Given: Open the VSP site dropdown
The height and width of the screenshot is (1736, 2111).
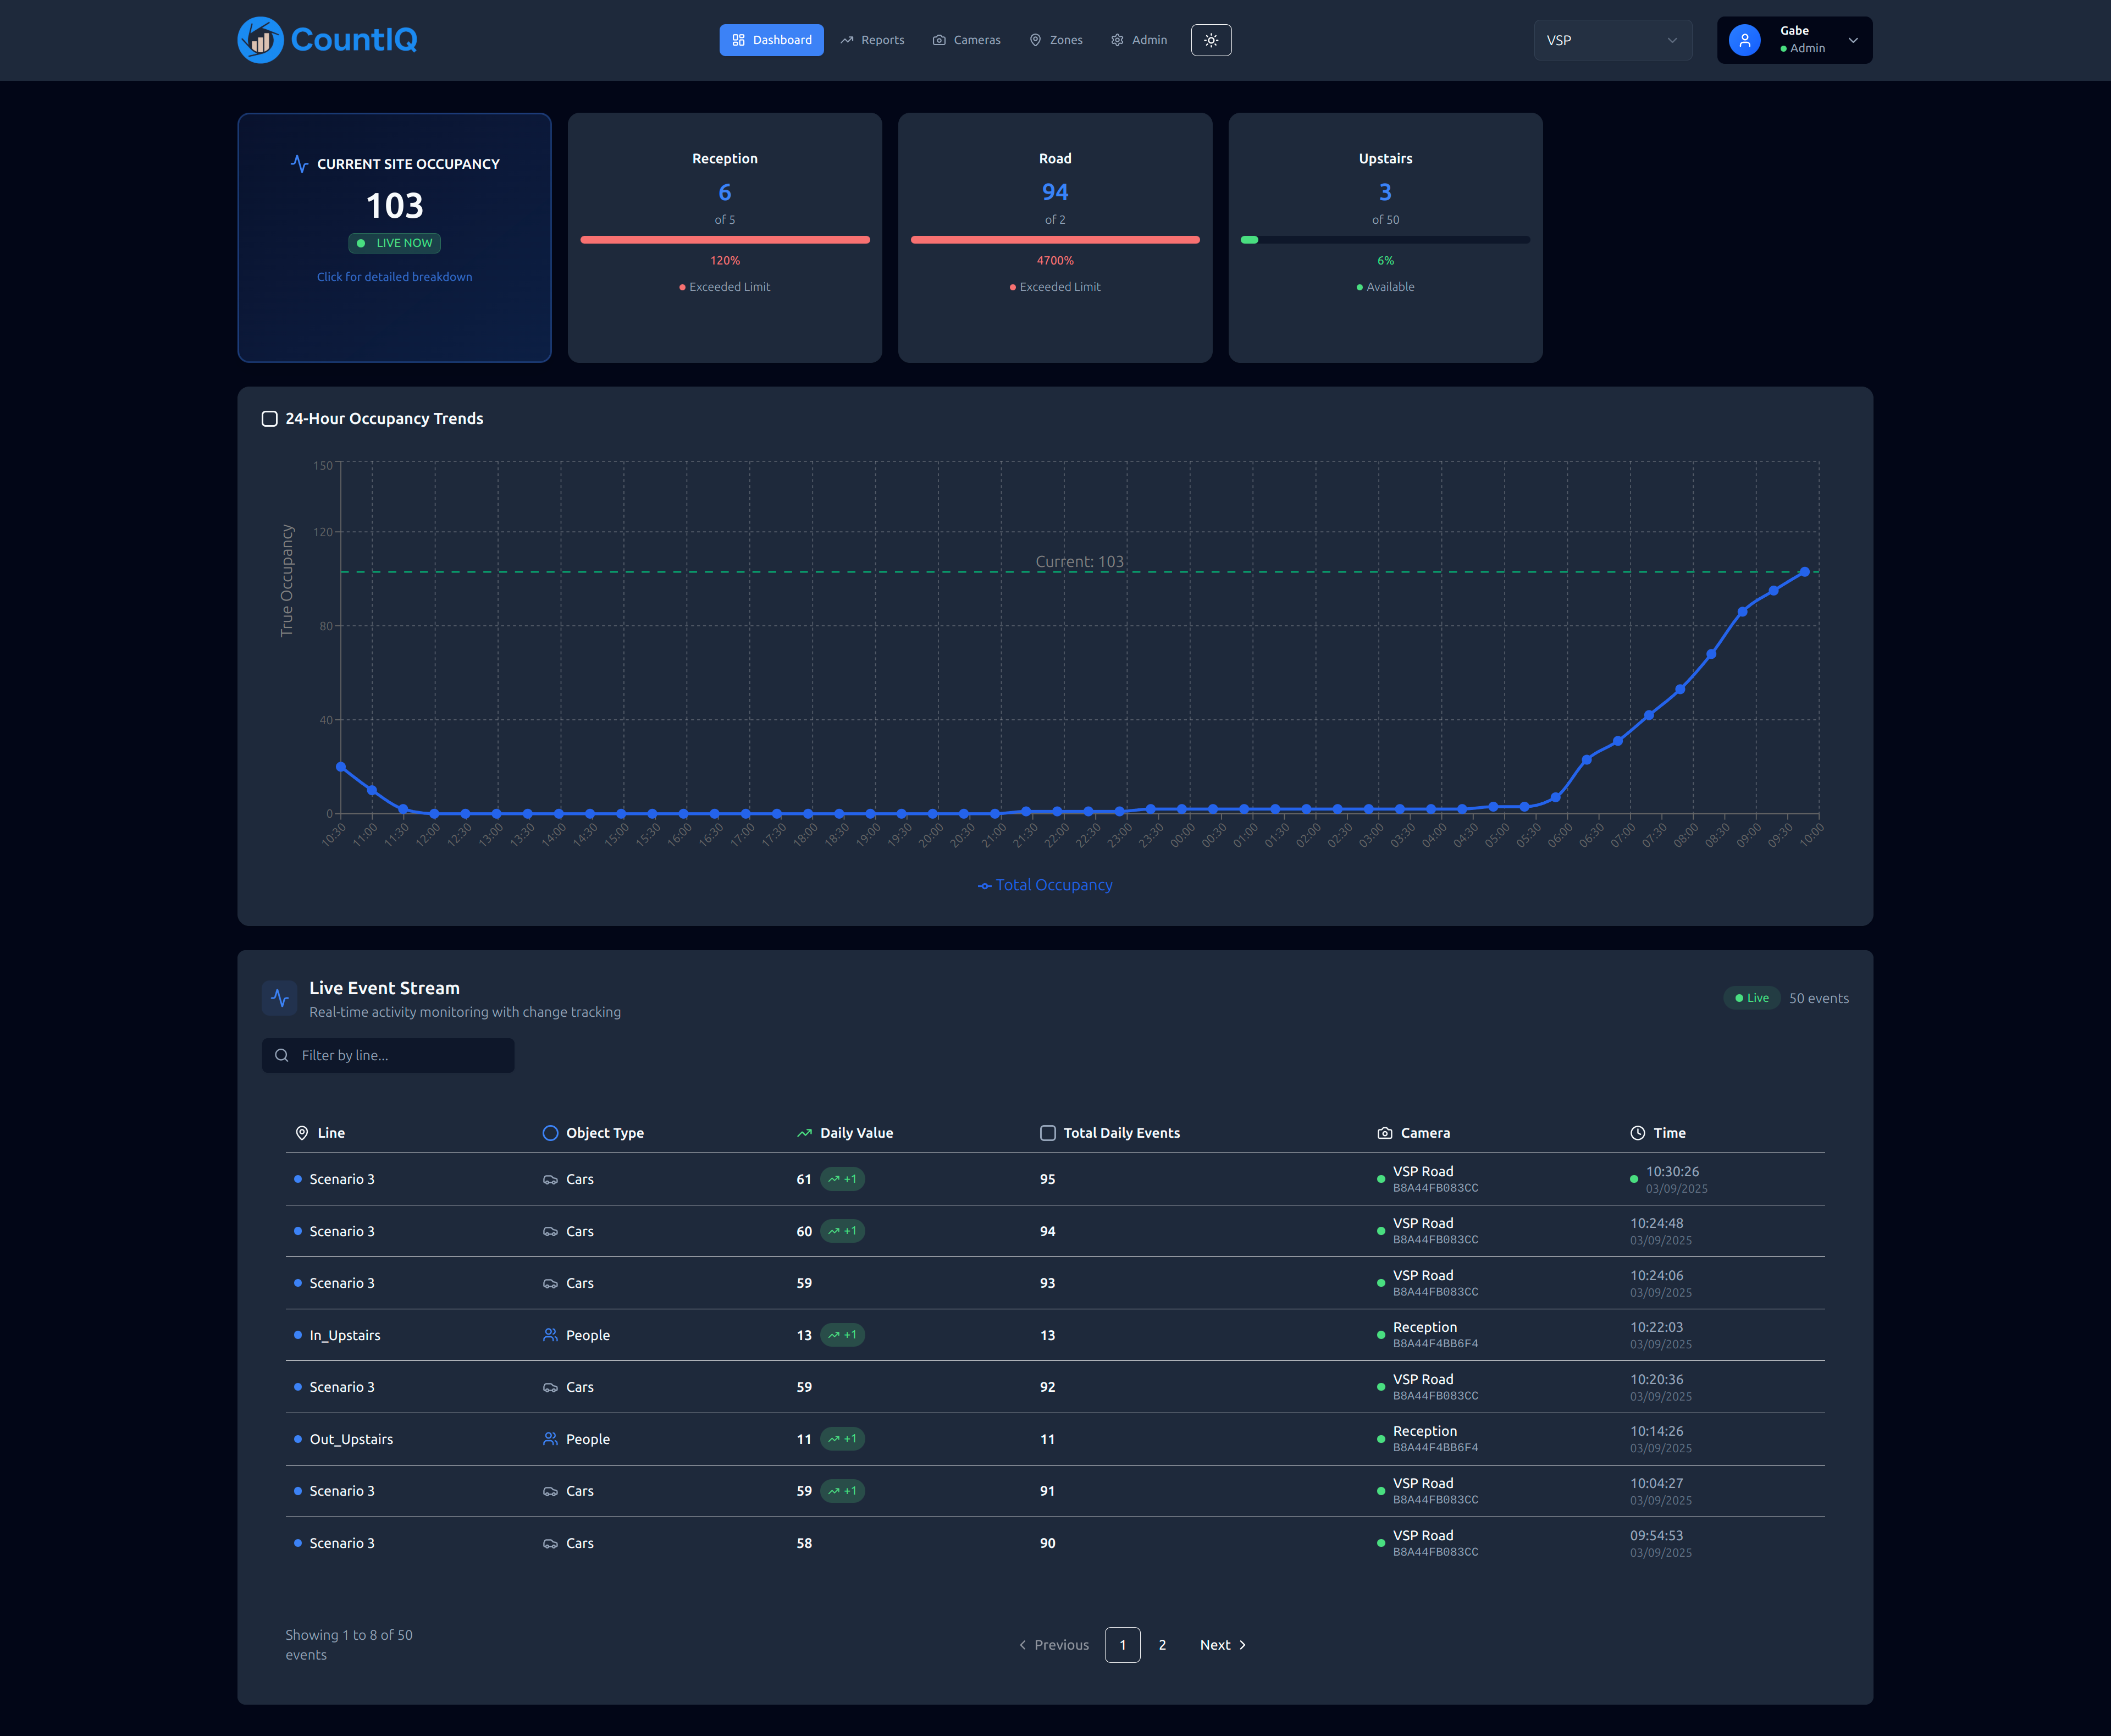Looking at the screenshot, I should pos(1611,40).
